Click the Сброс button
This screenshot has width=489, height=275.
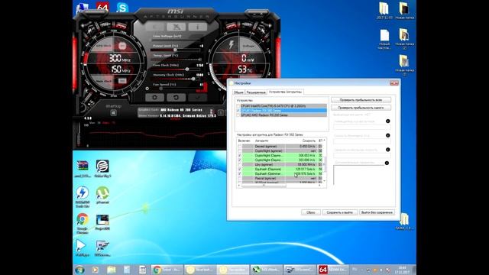coord(311,212)
